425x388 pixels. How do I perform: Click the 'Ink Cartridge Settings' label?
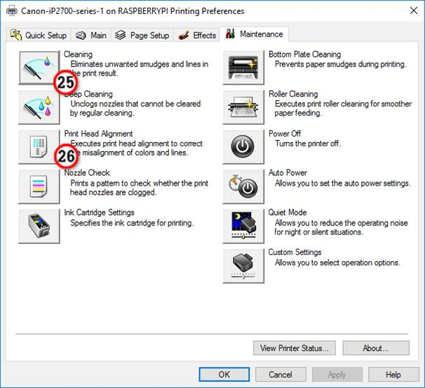coord(99,212)
